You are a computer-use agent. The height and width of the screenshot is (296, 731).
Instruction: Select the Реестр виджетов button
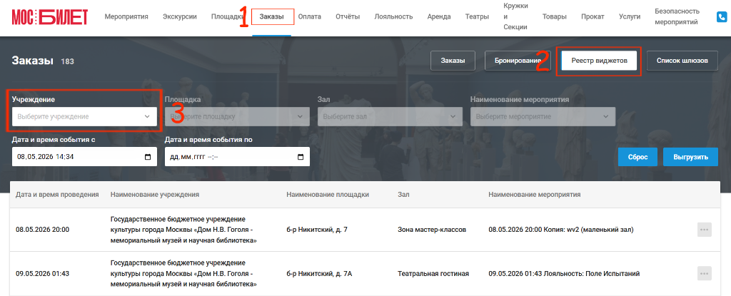tap(599, 61)
